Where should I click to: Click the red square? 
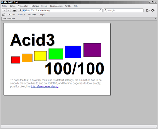pos(16,60)
